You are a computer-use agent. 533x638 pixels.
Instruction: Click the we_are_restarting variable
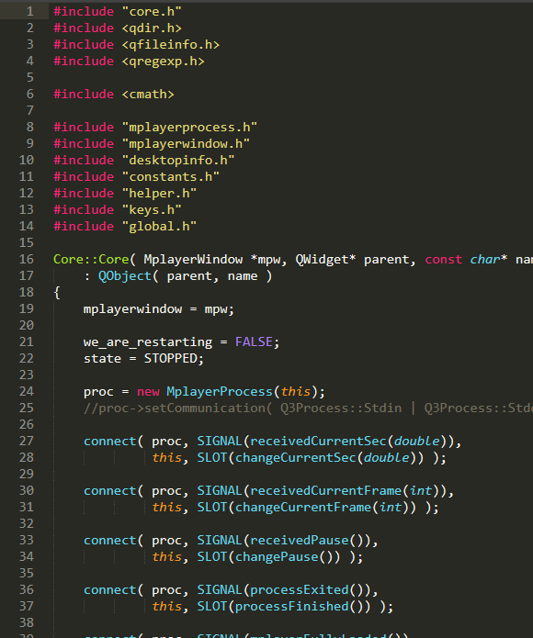(x=148, y=341)
